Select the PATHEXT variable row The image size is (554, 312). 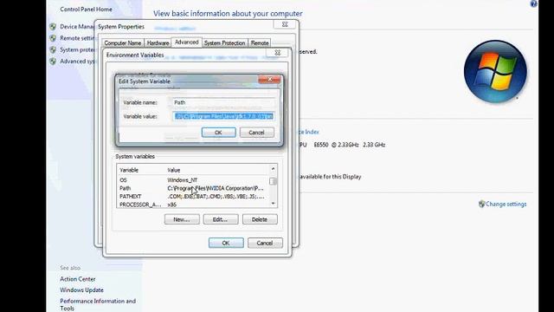(193, 197)
